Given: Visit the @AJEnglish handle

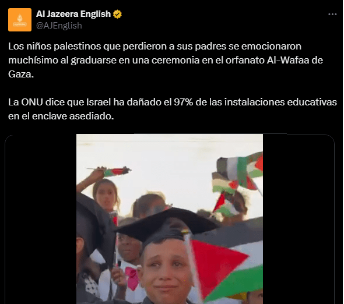Looking at the screenshot, I should point(59,26).
